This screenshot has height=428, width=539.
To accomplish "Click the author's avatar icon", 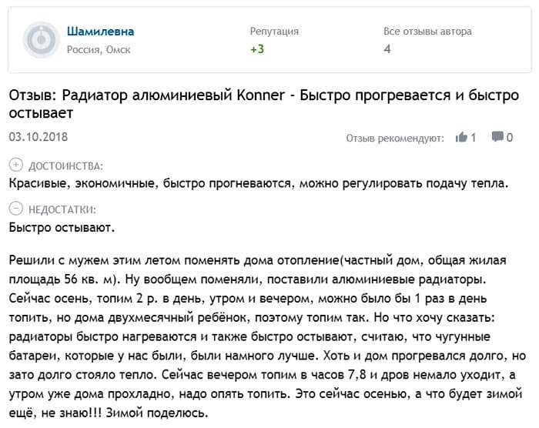I will 41,40.
